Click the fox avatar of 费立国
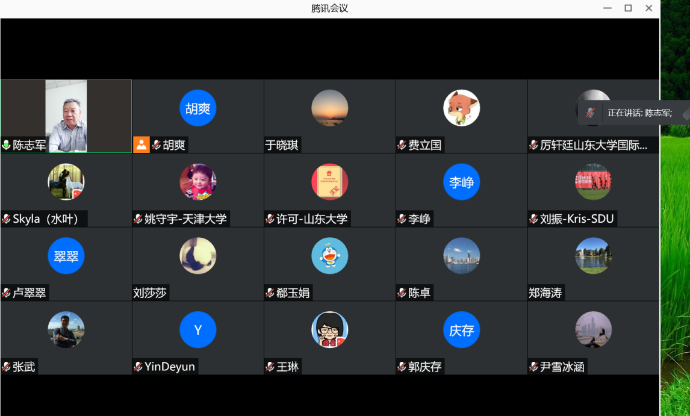The image size is (690, 416). (x=461, y=108)
